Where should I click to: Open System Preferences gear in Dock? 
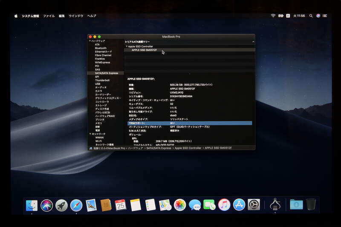(x=254, y=205)
